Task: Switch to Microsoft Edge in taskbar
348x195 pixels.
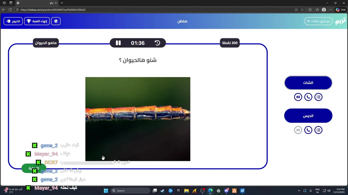Action: tap(210, 191)
